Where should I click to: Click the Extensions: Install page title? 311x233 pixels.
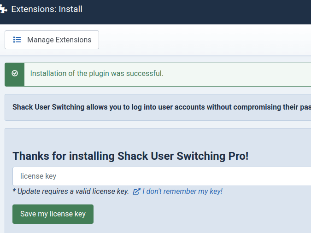47,9
